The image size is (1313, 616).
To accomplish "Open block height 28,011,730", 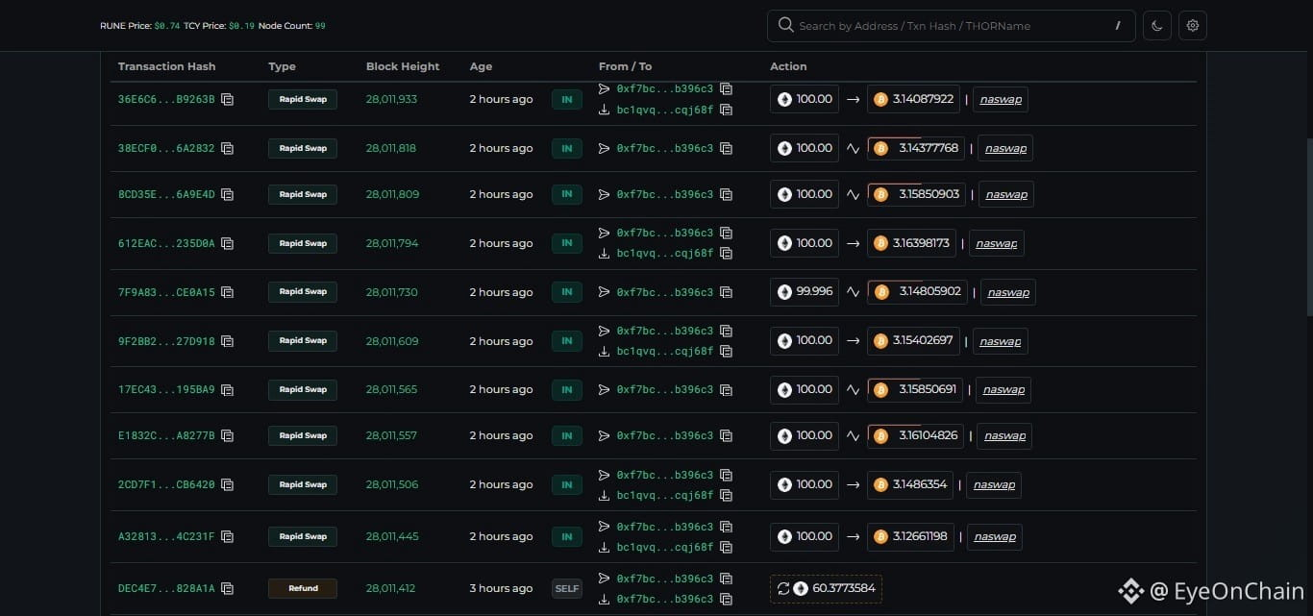I will click(392, 292).
